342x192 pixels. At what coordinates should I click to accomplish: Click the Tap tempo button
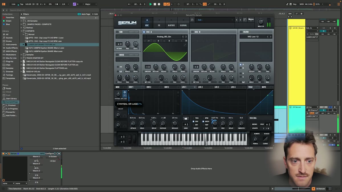(x=22, y=4)
